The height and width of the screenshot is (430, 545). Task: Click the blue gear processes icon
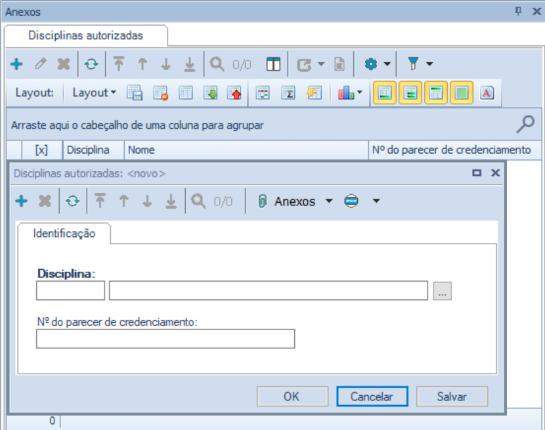point(371,64)
